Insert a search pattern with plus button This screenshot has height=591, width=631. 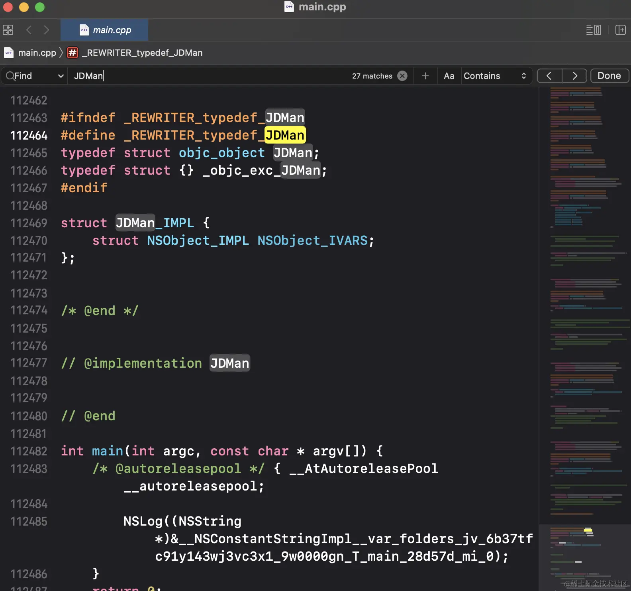[425, 76]
